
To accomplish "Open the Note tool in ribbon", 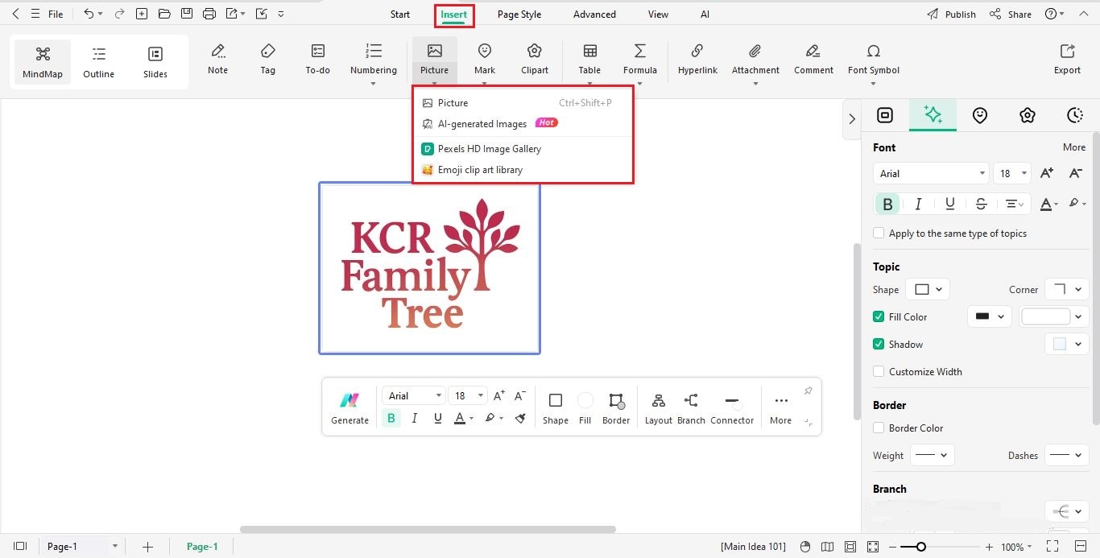I will click(x=217, y=60).
